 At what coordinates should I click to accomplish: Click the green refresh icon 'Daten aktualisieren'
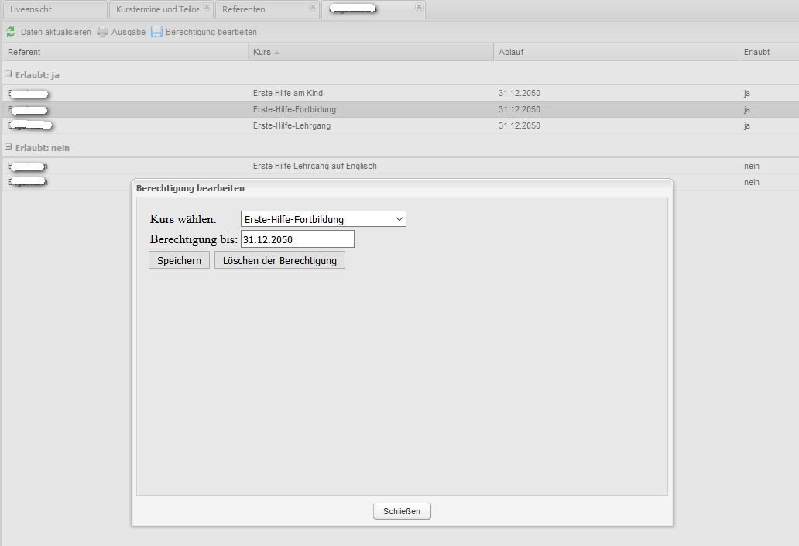pyautogui.click(x=11, y=32)
